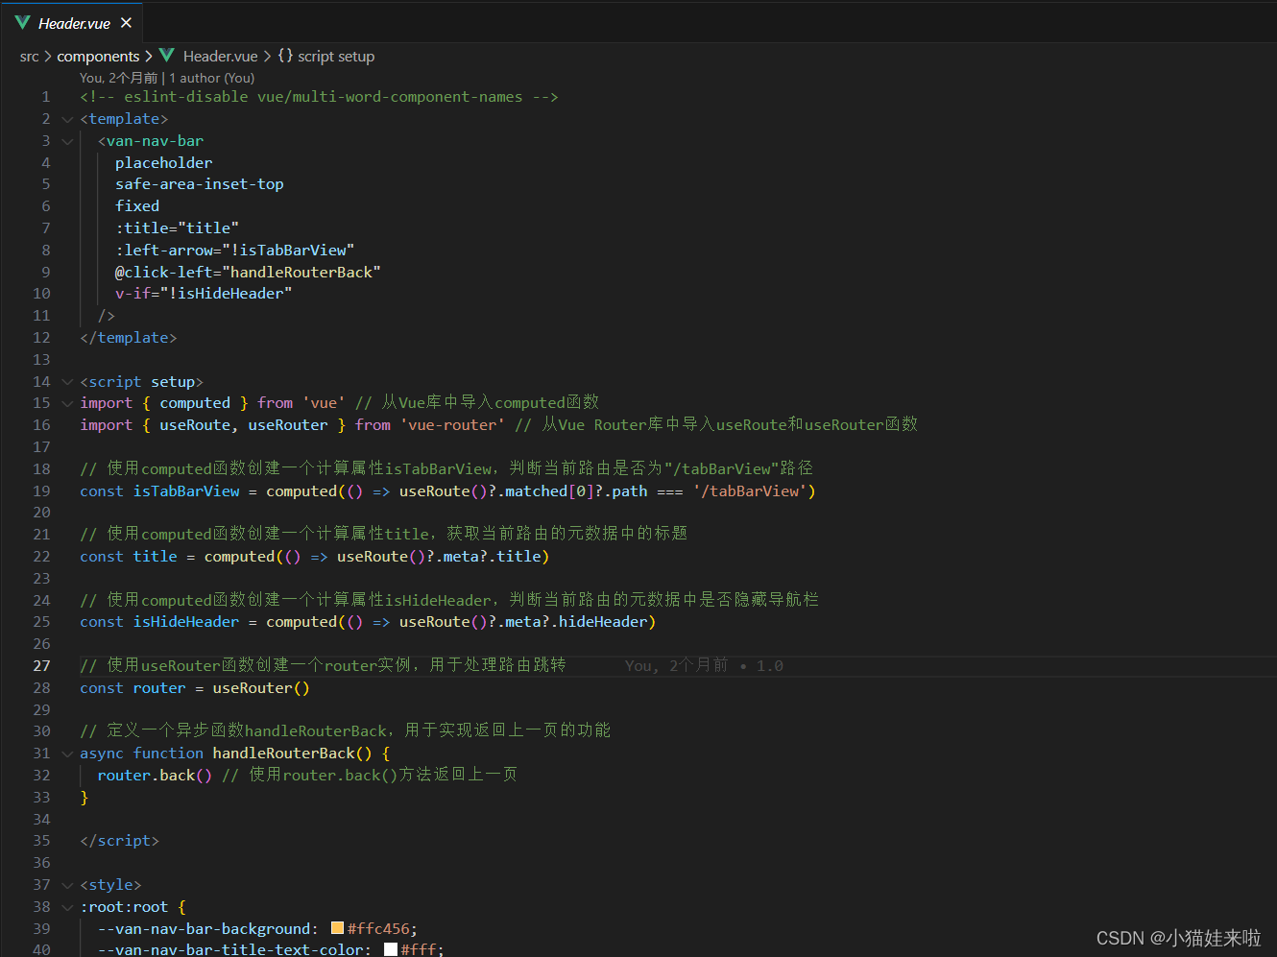The height and width of the screenshot is (957, 1277).
Task: Click the --van-nav-bar-title-text-color property
Action: tap(230, 949)
